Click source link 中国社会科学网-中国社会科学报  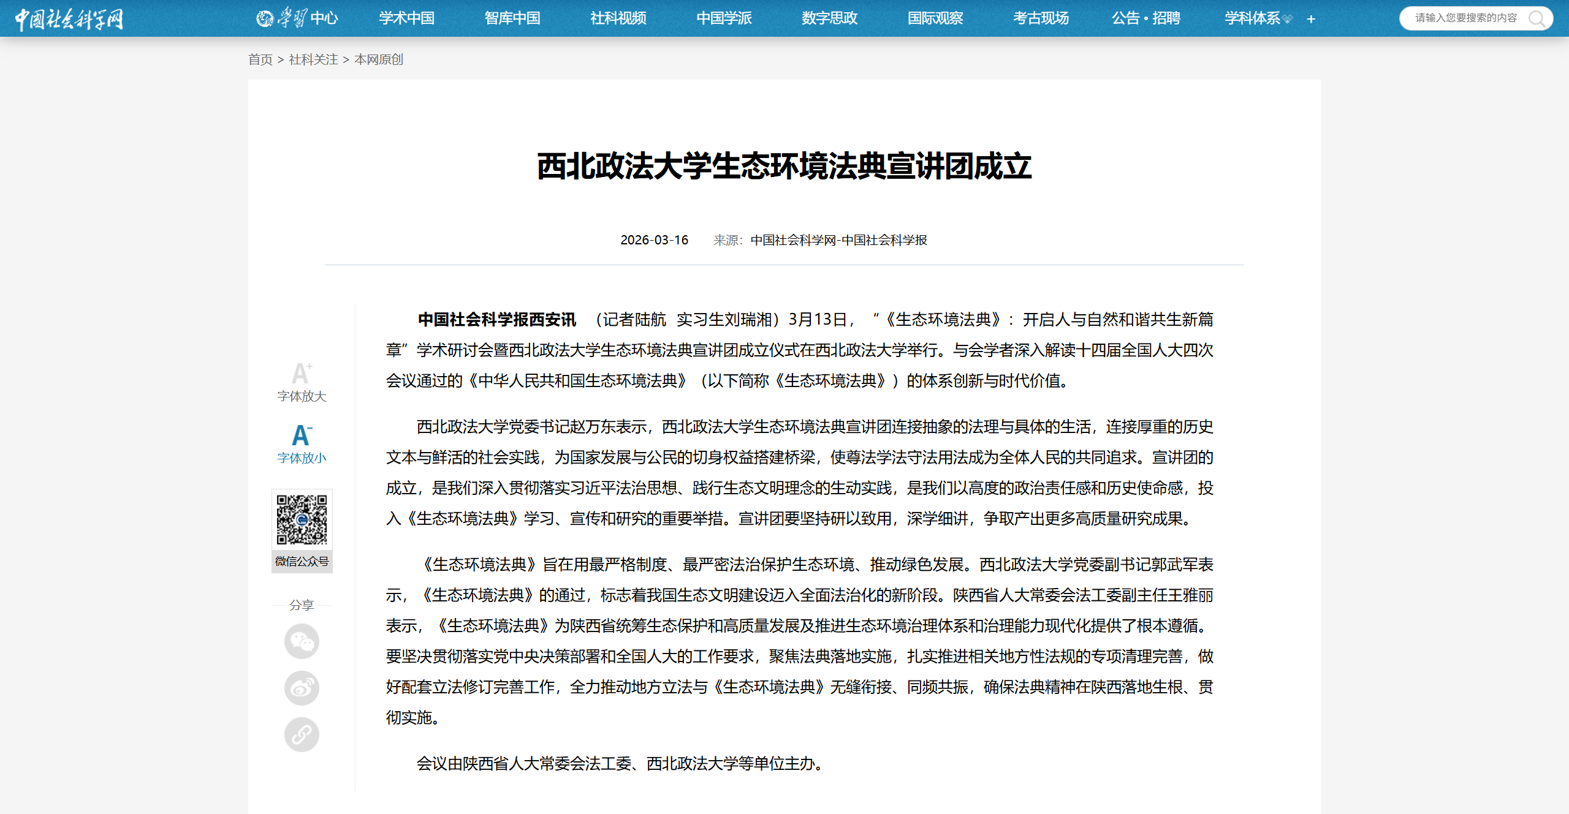[x=838, y=240]
